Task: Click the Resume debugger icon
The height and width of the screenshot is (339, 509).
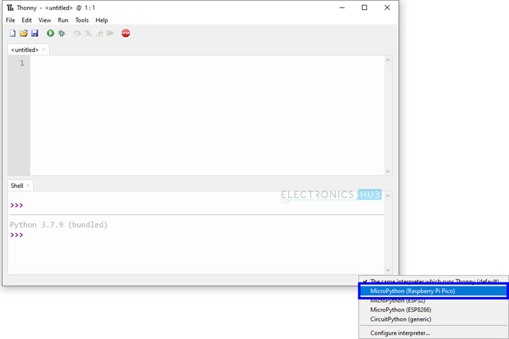Action: pos(110,33)
